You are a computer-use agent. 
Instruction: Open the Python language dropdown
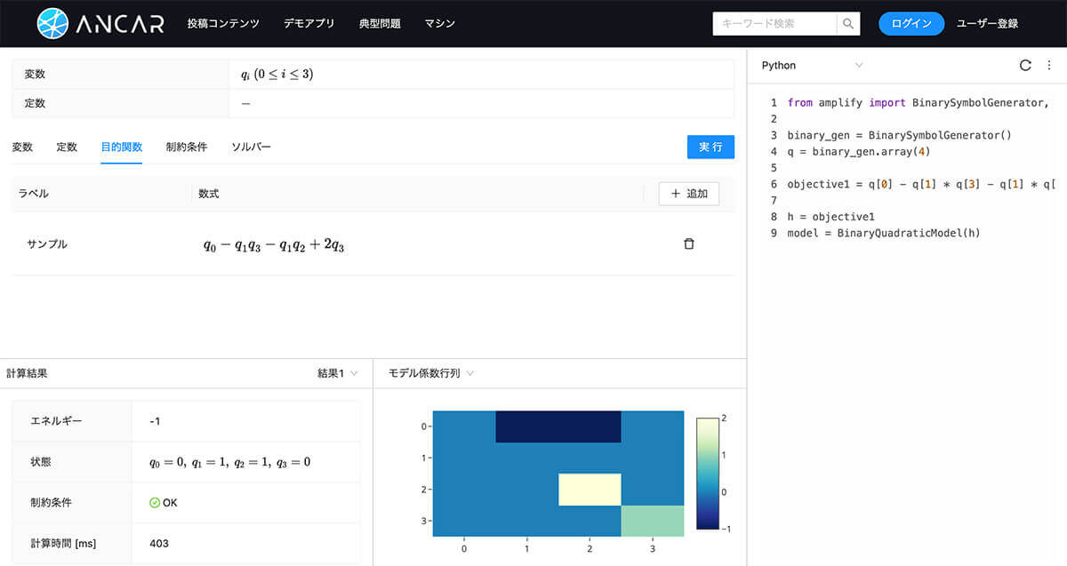pyautogui.click(x=812, y=66)
